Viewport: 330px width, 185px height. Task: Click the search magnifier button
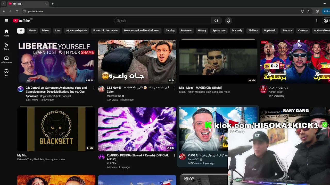click(x=216, y=21)
